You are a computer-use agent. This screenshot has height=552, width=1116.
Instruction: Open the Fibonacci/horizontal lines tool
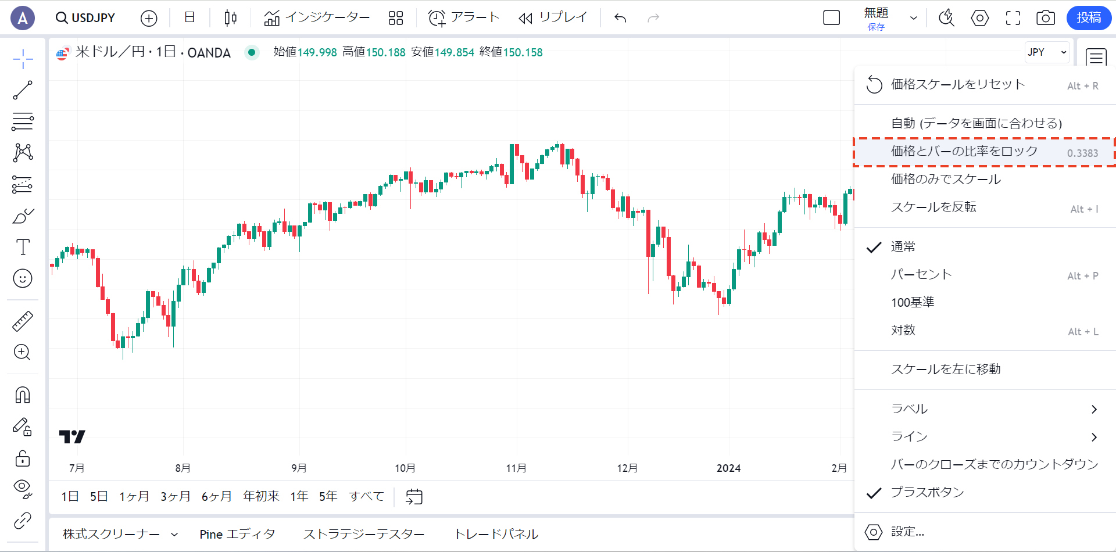point(23,121)
